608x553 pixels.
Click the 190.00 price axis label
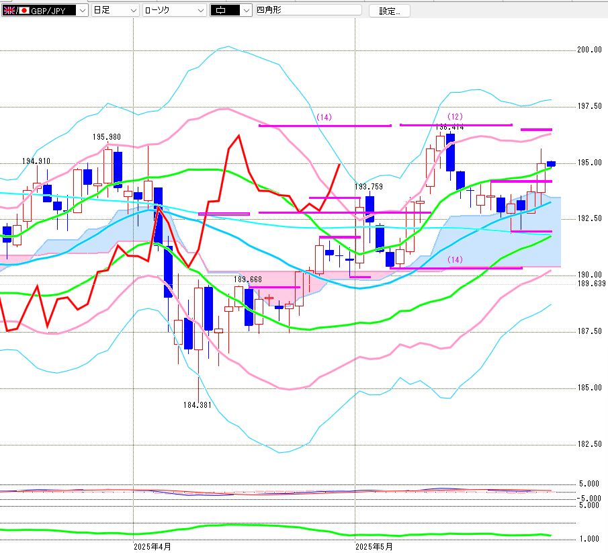[x=589, y=275]
